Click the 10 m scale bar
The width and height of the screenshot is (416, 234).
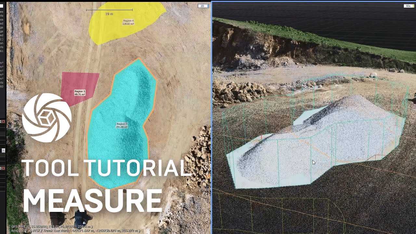click(x=109, y=12)
